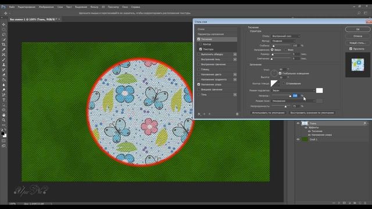
Task: Select the Lasso tool
Action: (x=3, y=34)
